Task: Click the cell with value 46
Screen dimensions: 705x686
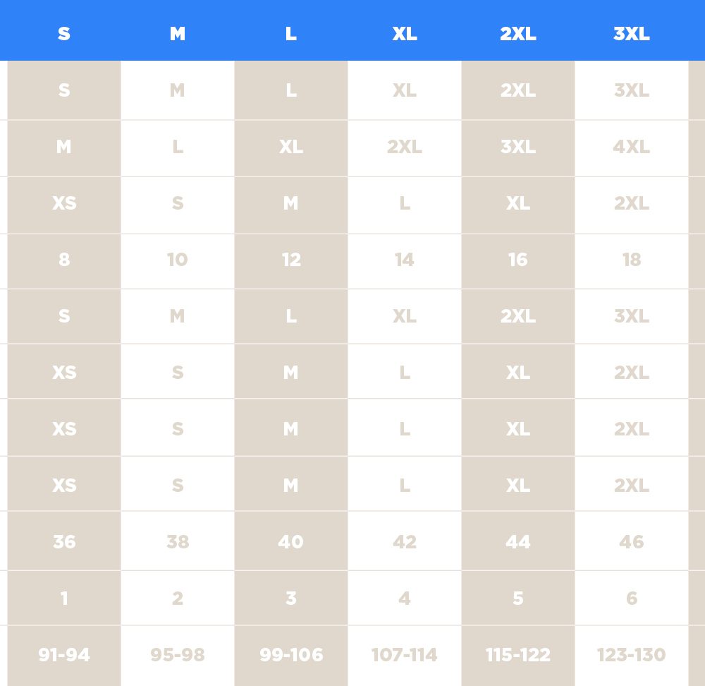Action: coord(631,541)
